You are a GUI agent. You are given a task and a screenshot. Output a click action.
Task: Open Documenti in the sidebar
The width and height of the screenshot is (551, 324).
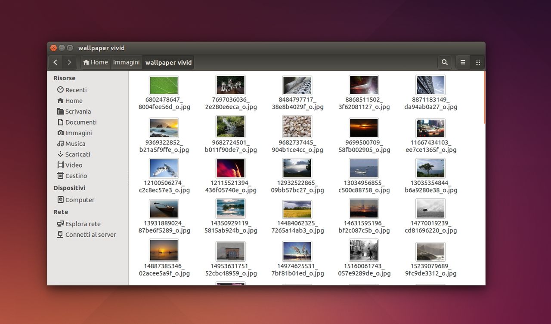coord(80,122)
